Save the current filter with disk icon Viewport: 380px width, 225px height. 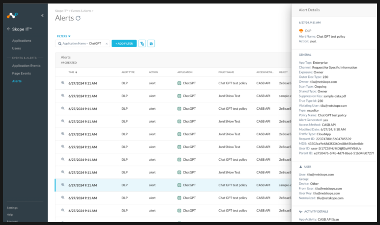151,44
